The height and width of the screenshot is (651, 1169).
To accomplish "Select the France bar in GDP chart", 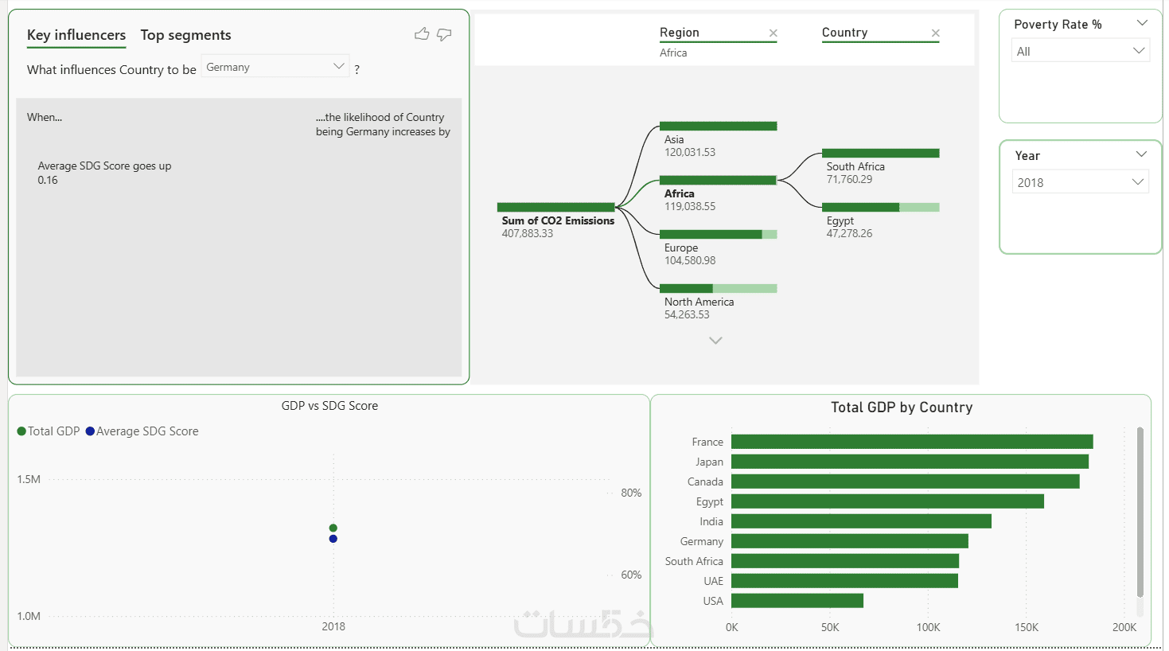I will [x=912, y=442].
